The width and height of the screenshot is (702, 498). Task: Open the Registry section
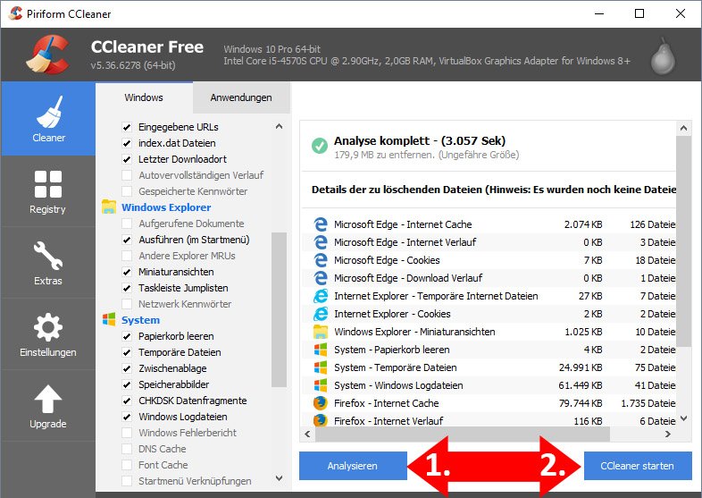pyautogui.click(x=48, y=191)
